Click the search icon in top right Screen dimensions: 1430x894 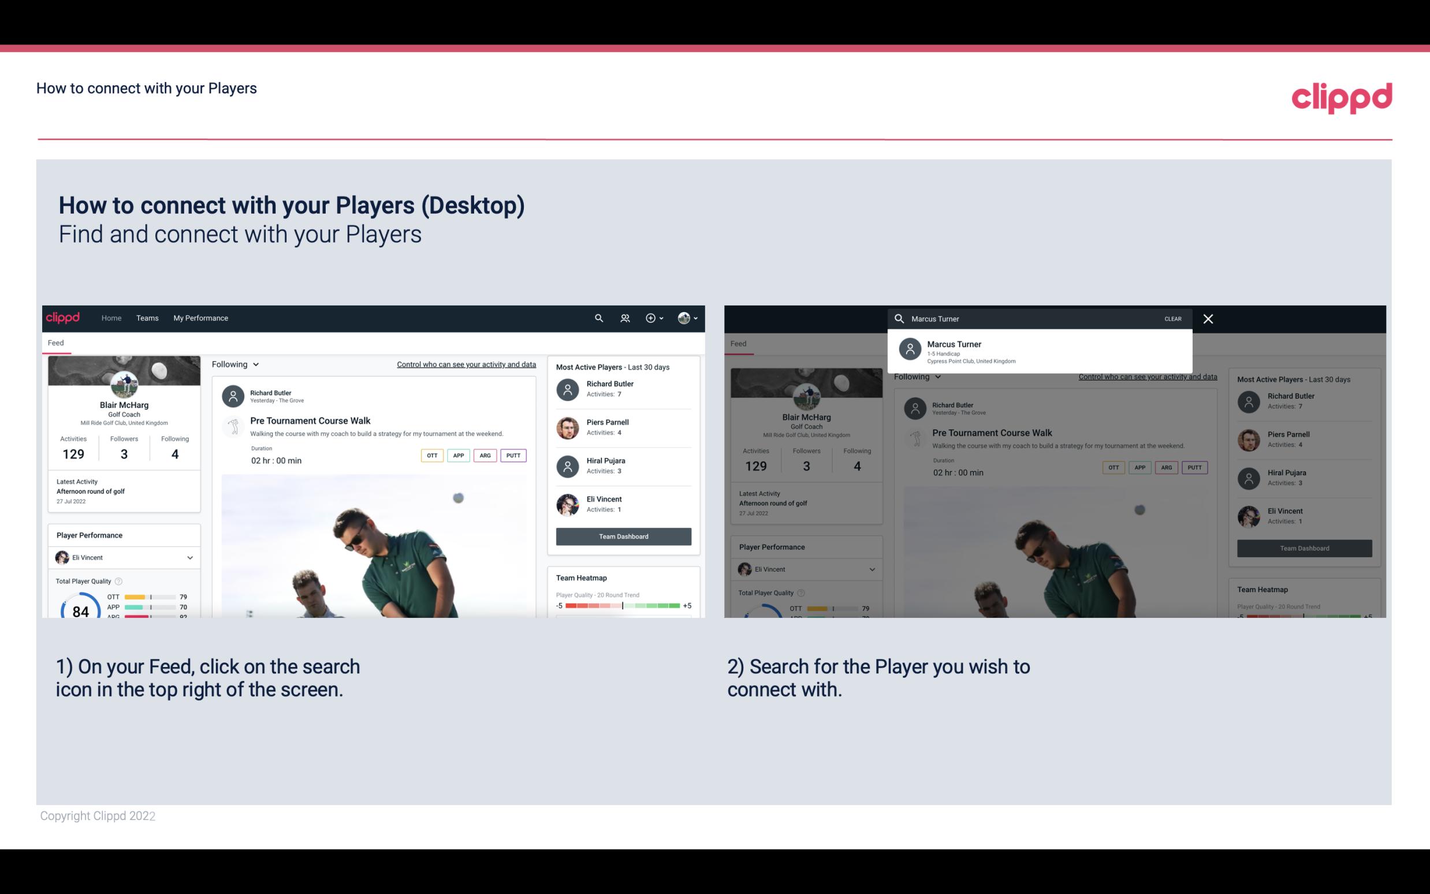point(597,317)
